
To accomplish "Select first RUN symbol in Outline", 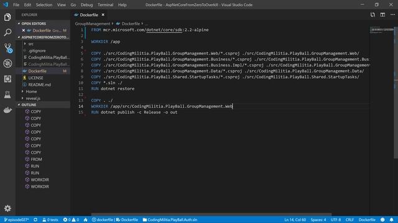I will 35,166.
